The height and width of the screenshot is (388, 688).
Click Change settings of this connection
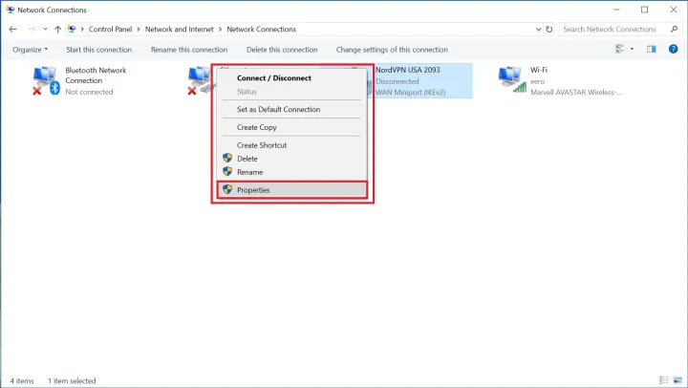pyautogui.click(x=392, y=50)
